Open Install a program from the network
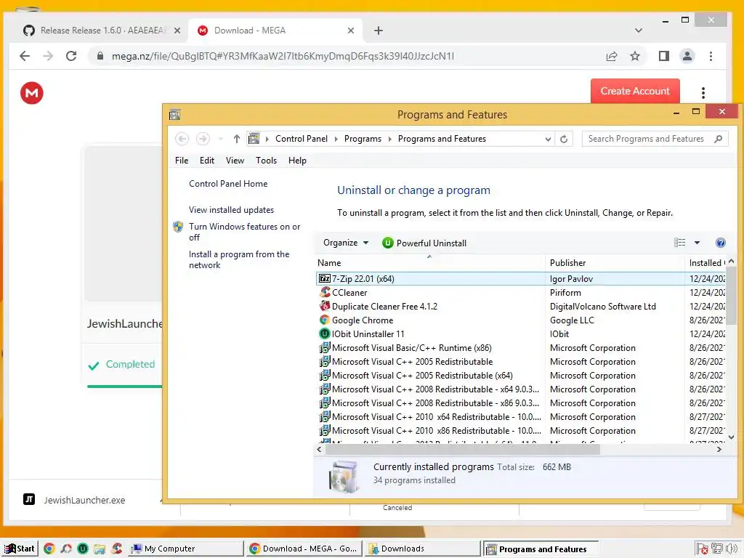The height and width of the screenshot is (558, 744). 239,259
